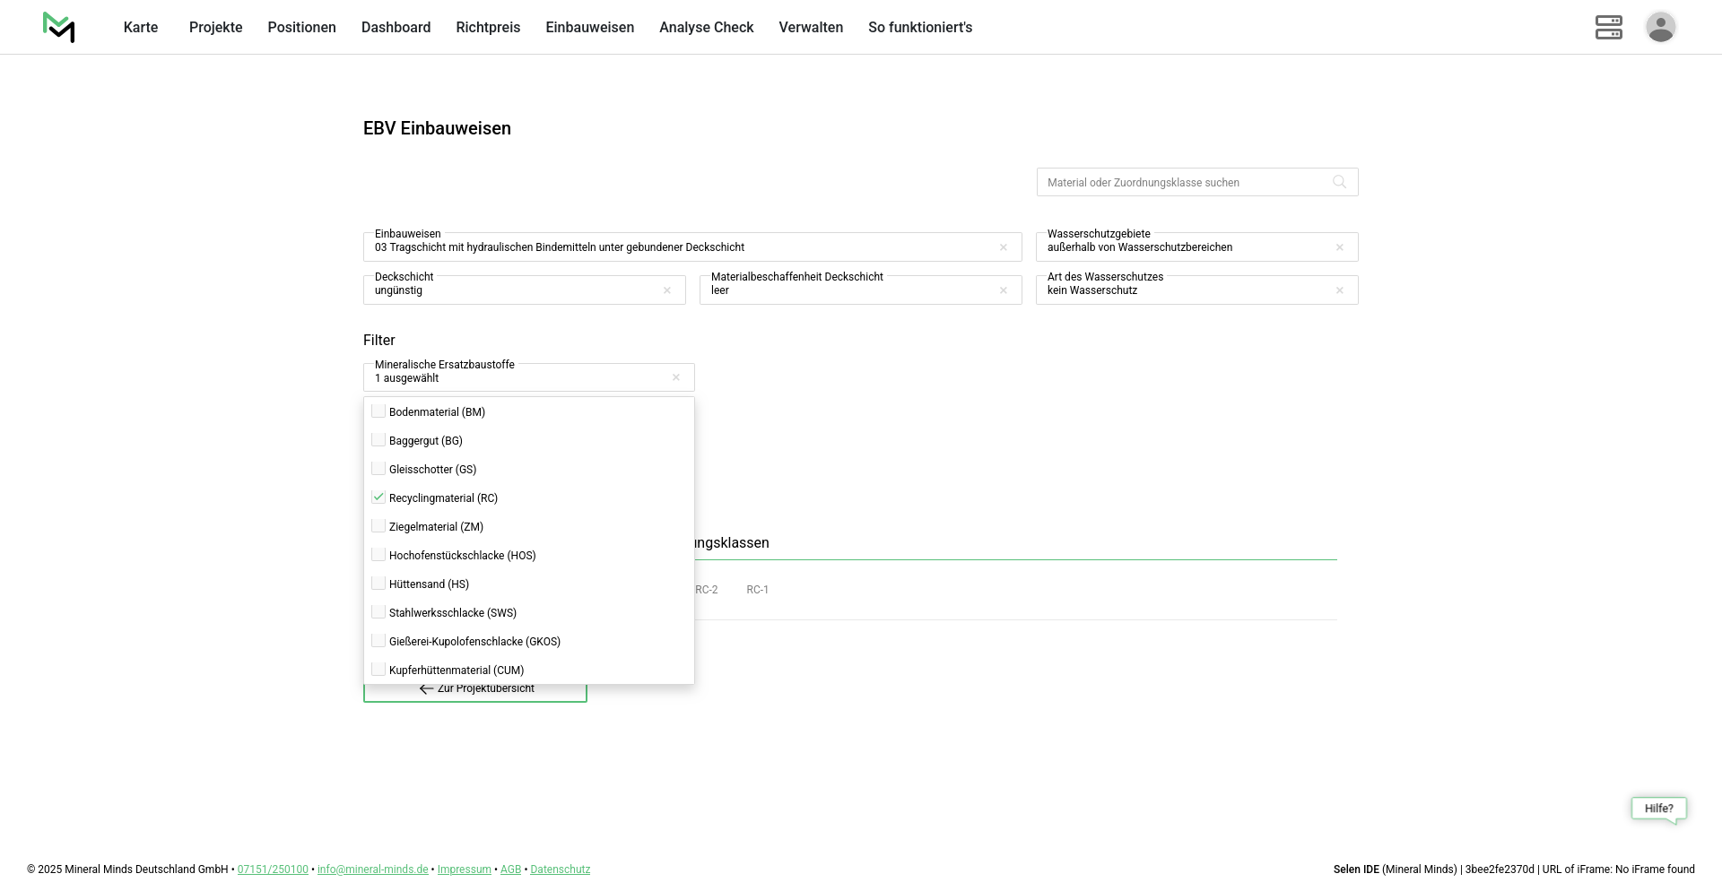This screenshot has height=891, width=1722.
Task: Open the Einbauweisen dropdown
Action: pyautogui.click(x=682, y=247)
